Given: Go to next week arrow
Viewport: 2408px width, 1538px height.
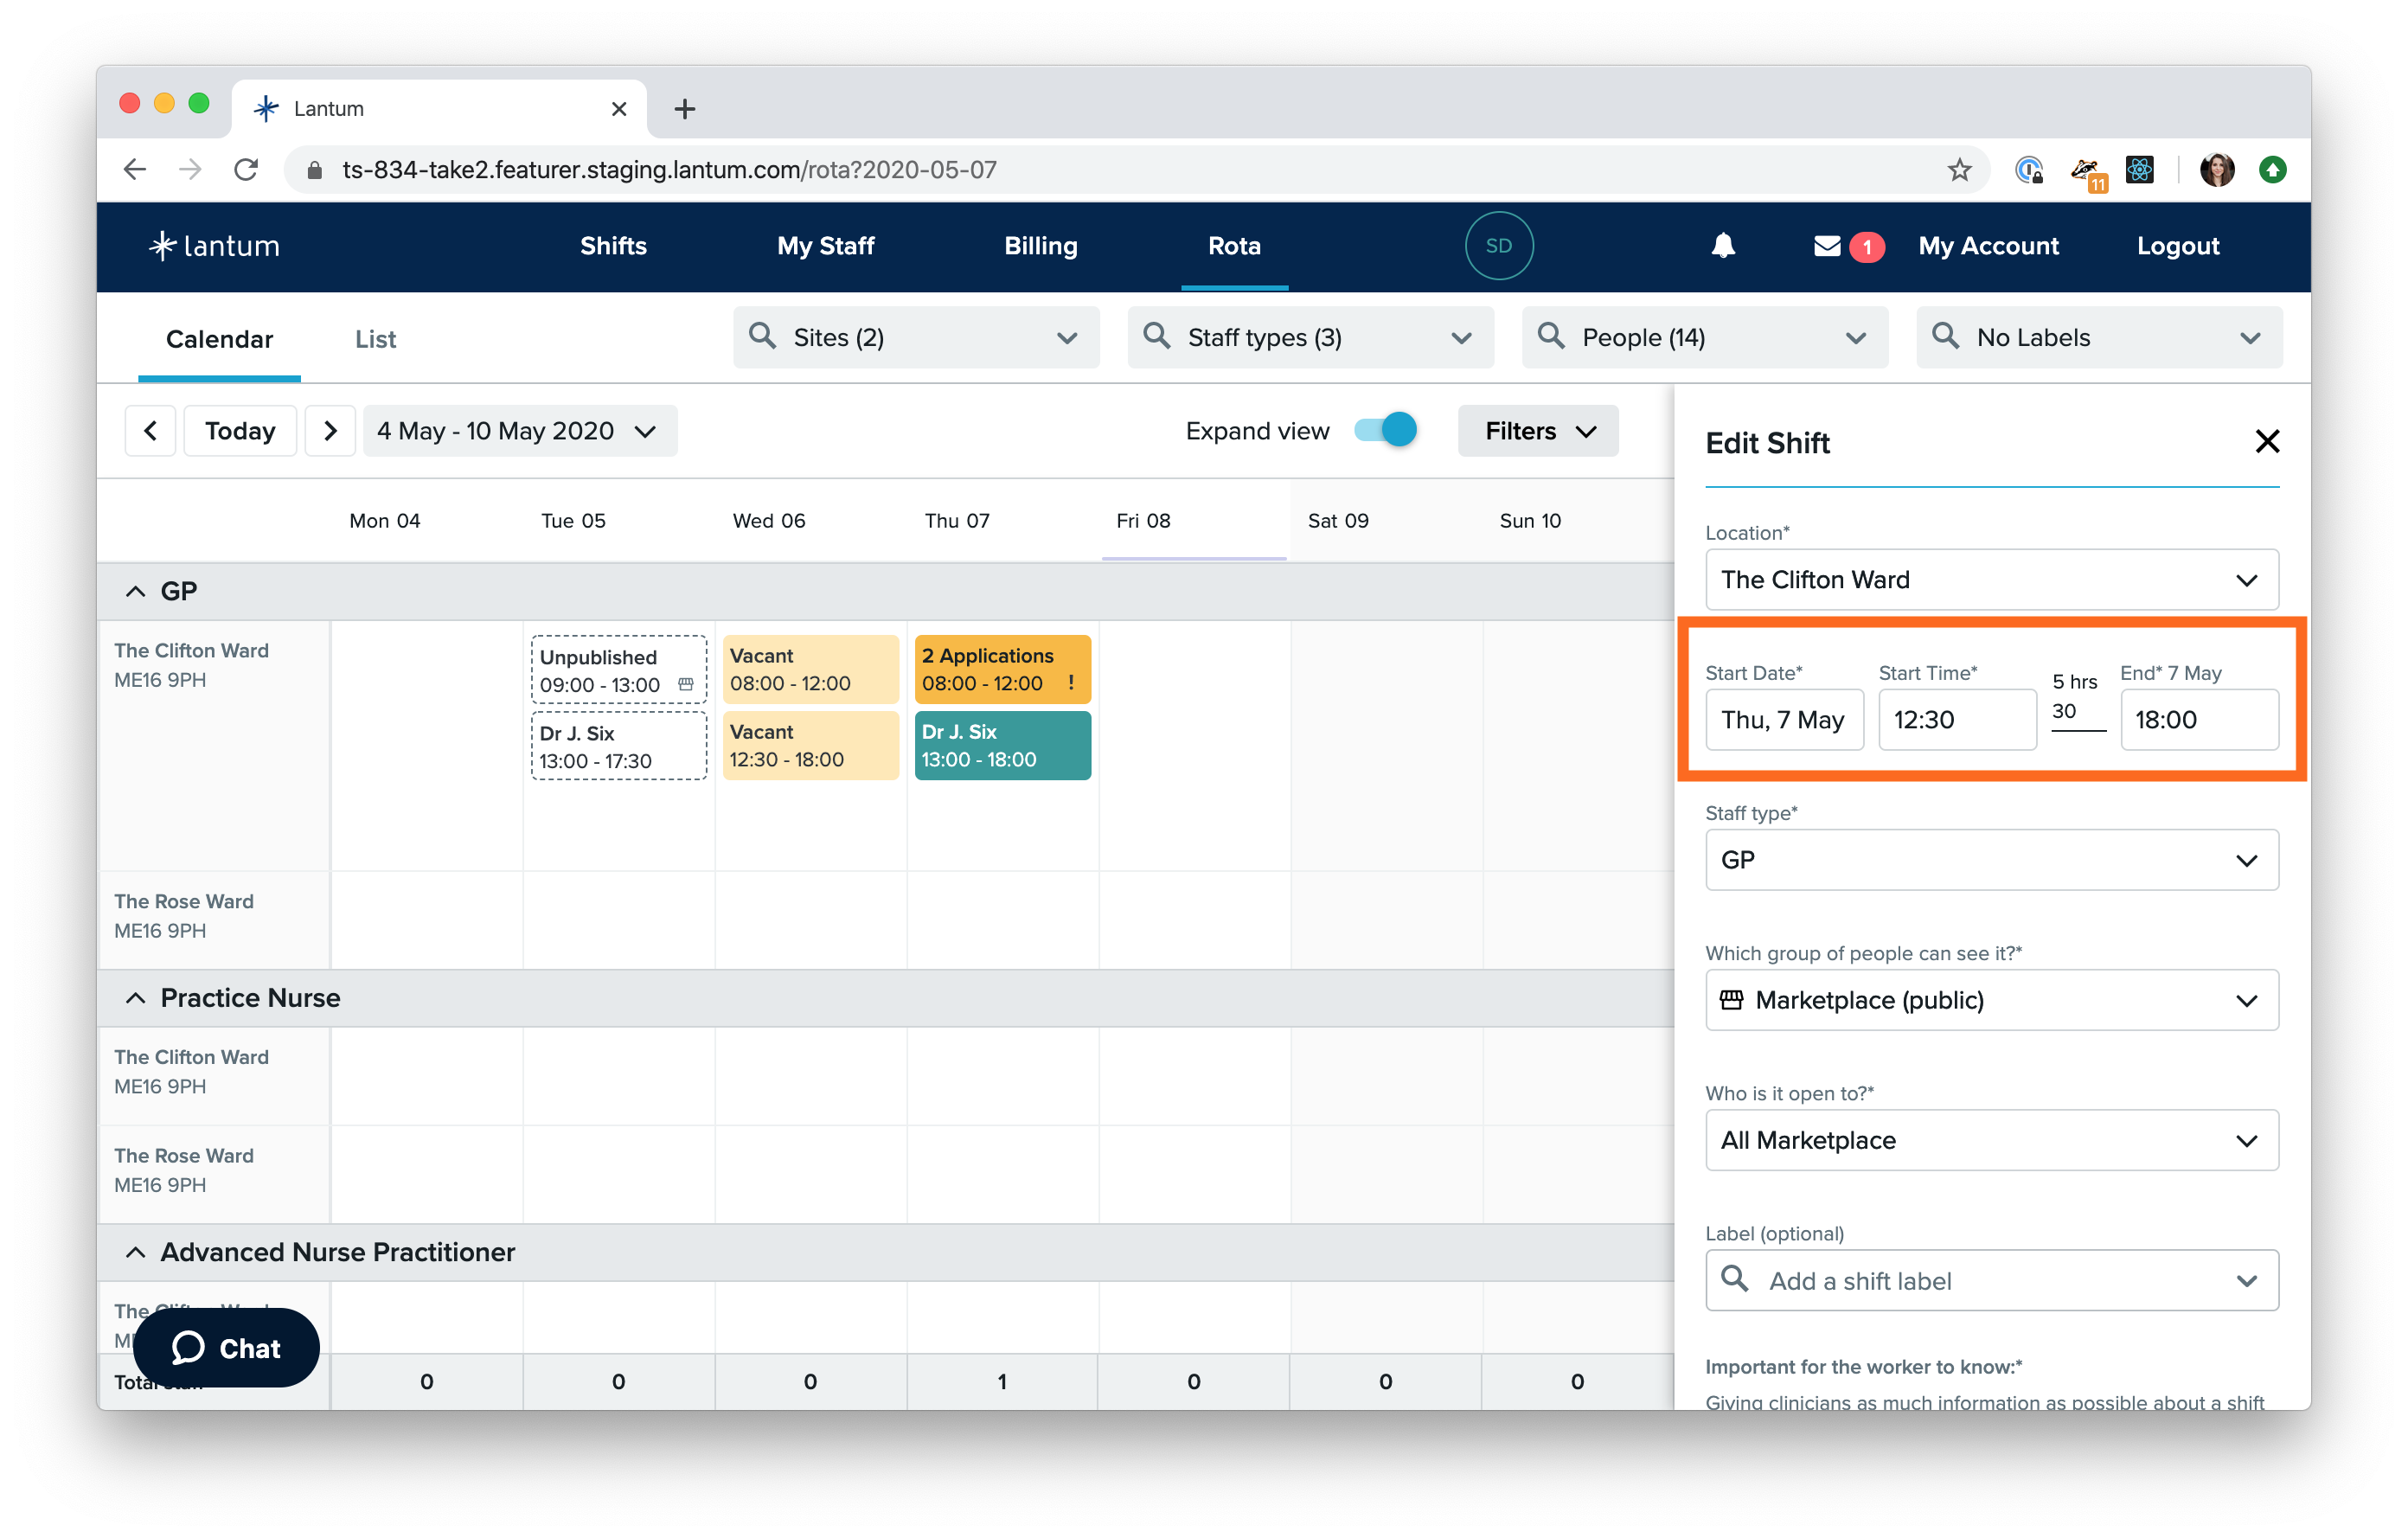Looking at the screenshot, I should [330, 431].
